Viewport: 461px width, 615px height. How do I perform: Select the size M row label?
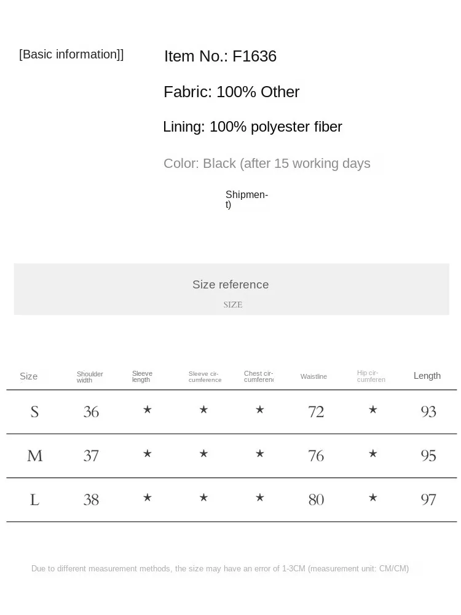pos(34,456)
